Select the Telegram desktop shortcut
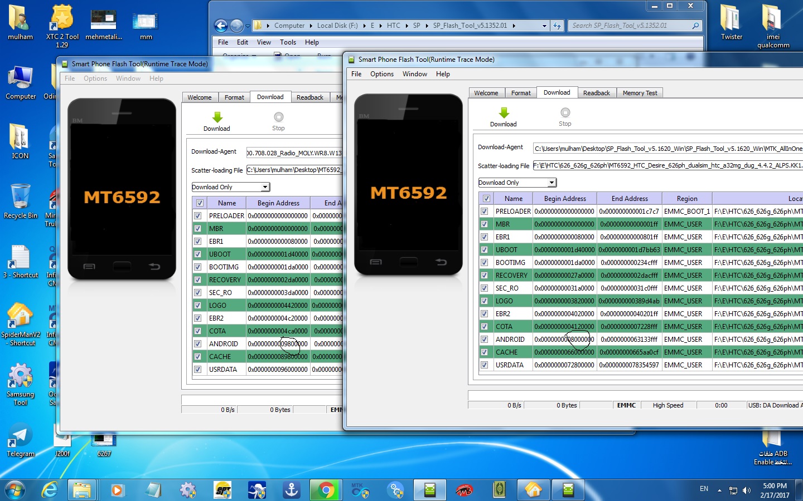 [x=21, y=441]
